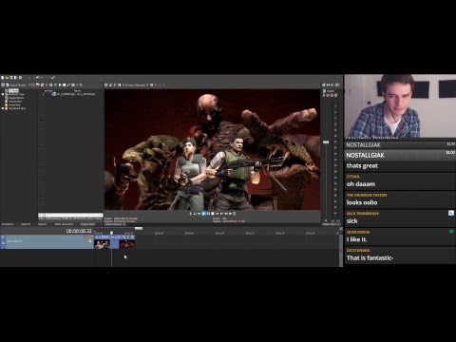The height and width of the screenshot is (342, 456).
Task: Toggle the loop playback icon under the preview
Action: pyautogui.click(x=195, y=214)
